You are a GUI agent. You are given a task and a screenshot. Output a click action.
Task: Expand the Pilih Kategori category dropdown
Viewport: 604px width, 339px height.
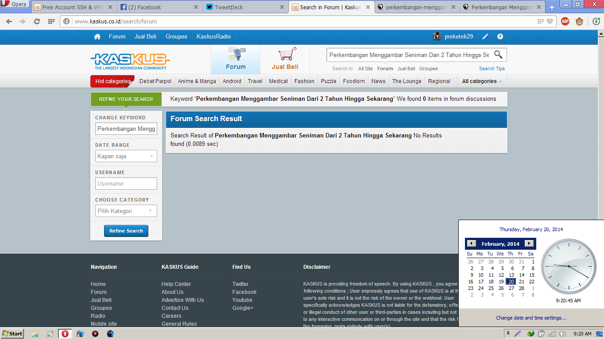pos(126,211)
